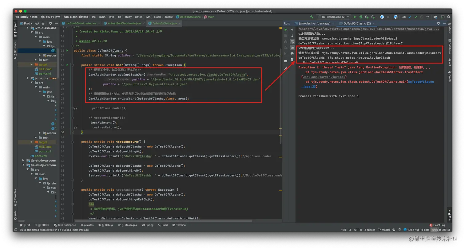This screenshot has width=465, height=249.
Task: Open the Event Log panel
Action: (x=437, y=225)
